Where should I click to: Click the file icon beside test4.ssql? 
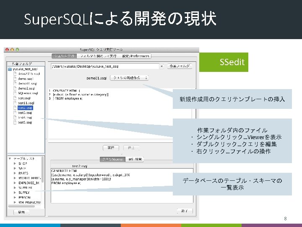(x=15, y=117)
